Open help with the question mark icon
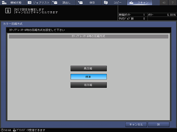Viewport: 177px width, 132px height. [173, 2]
